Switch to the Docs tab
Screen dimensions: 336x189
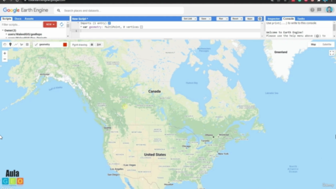pyautogui.click(x=18, y=19)
